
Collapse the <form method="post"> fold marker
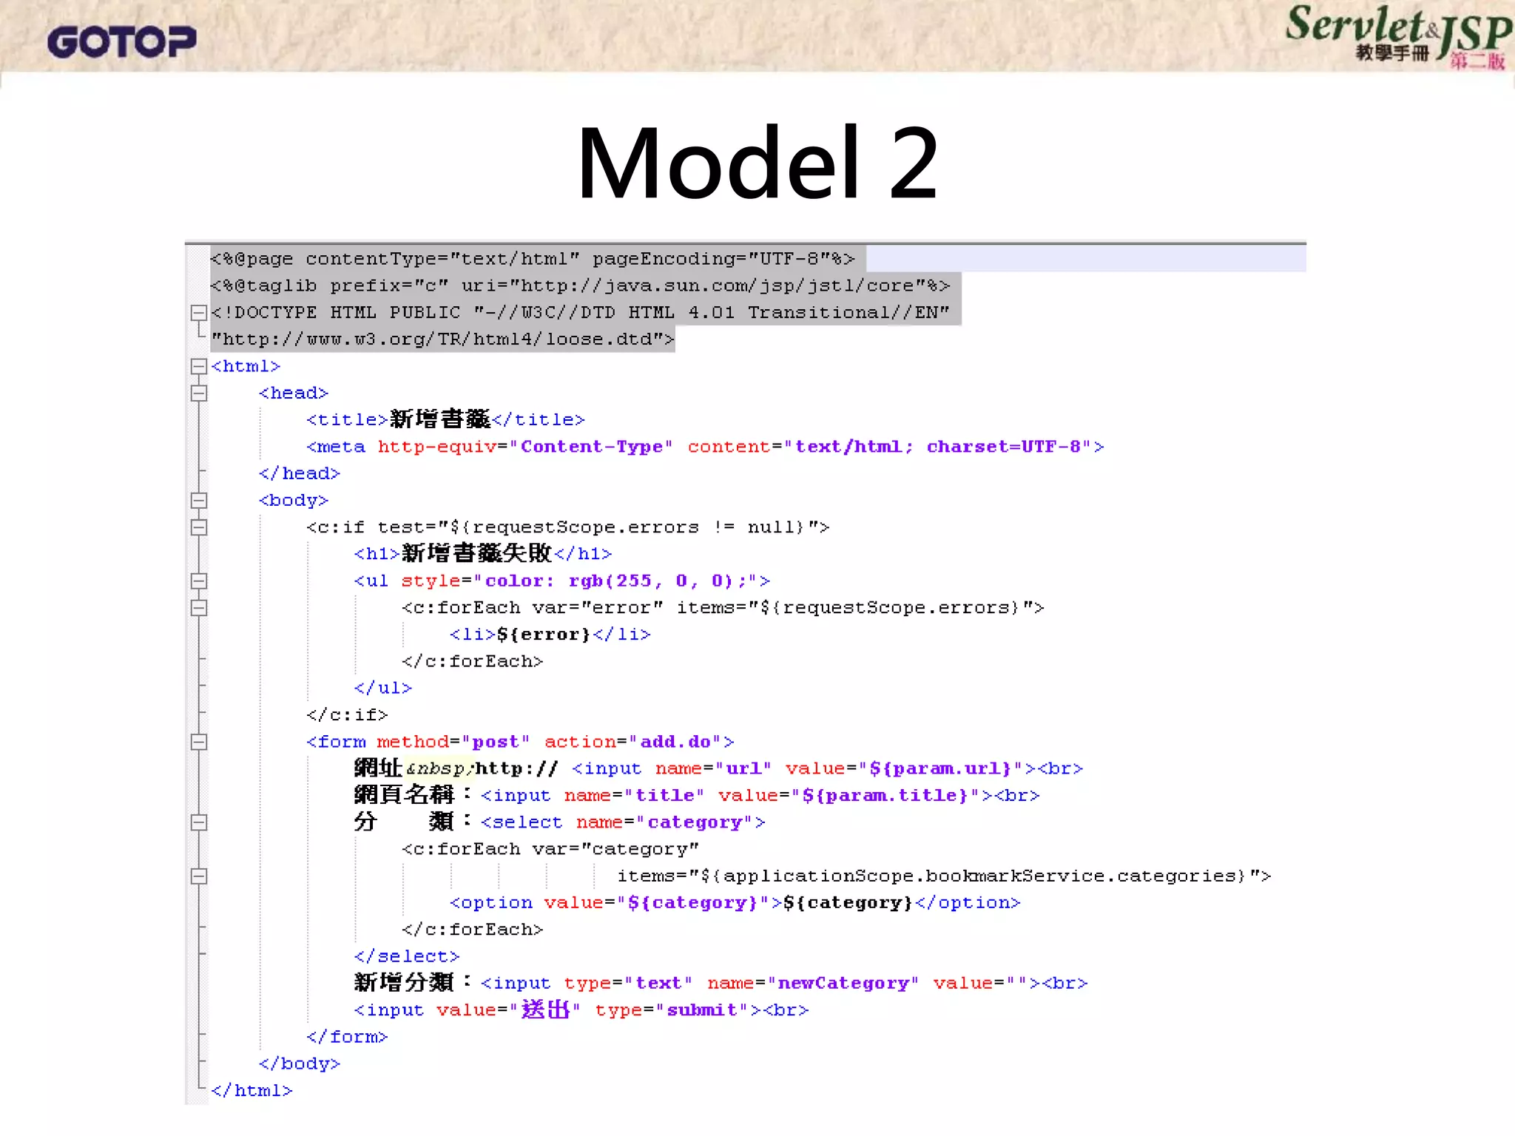point(198,742)
